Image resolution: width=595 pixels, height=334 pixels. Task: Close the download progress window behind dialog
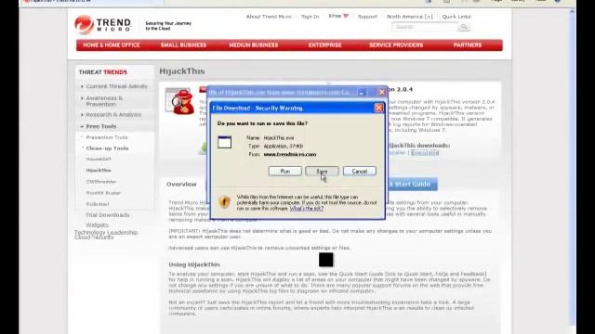[382, 92]
